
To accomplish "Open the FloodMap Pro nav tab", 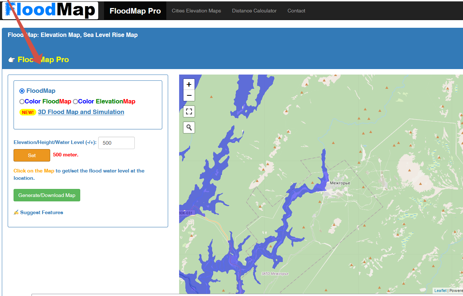I will [135, 11].
